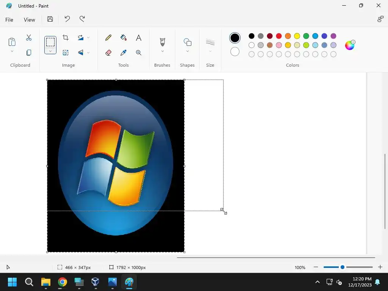Crop the image to selection
Viewport: 388px width, 291px height.
(66, 38)
